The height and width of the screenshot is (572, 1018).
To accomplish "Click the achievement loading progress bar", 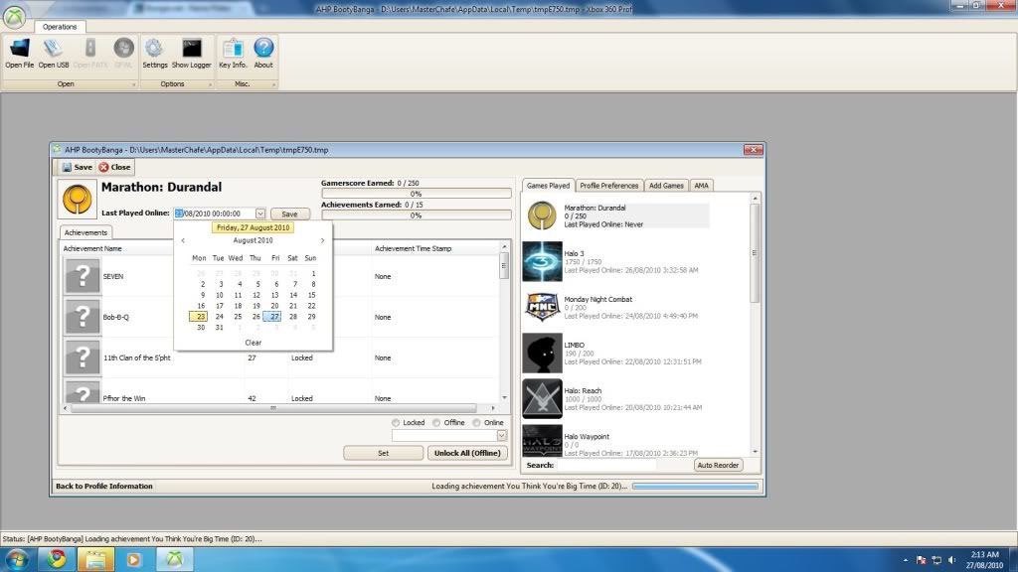I will point(695,487).
